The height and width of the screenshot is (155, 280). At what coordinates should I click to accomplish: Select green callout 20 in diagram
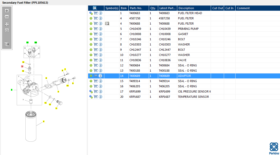pos(36,43)
